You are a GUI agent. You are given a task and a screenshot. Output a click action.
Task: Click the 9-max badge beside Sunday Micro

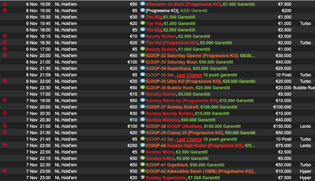tap(143, 152)
